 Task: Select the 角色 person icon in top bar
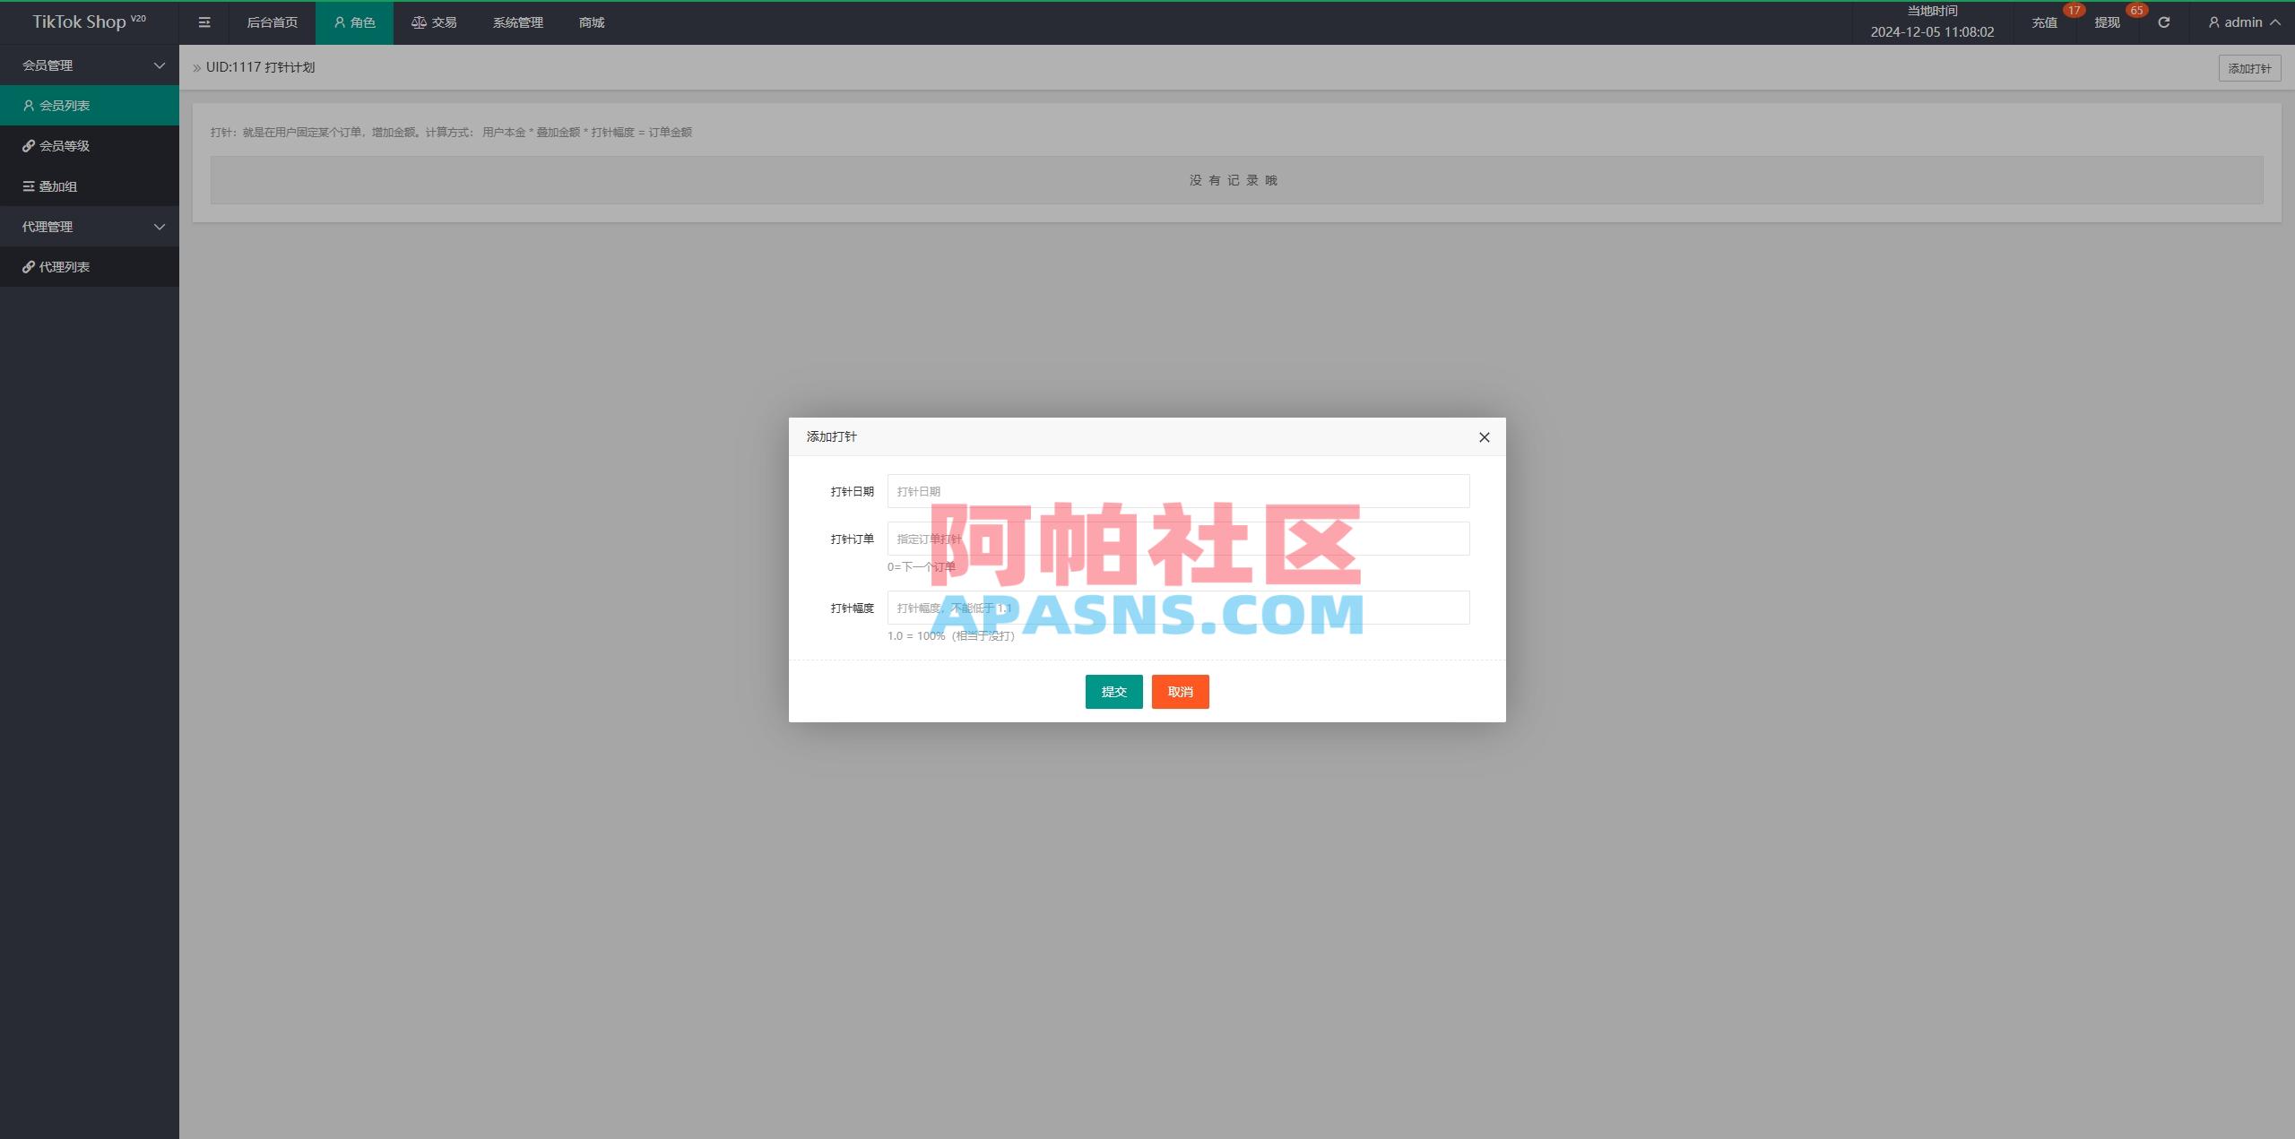(x=338, y=22)
